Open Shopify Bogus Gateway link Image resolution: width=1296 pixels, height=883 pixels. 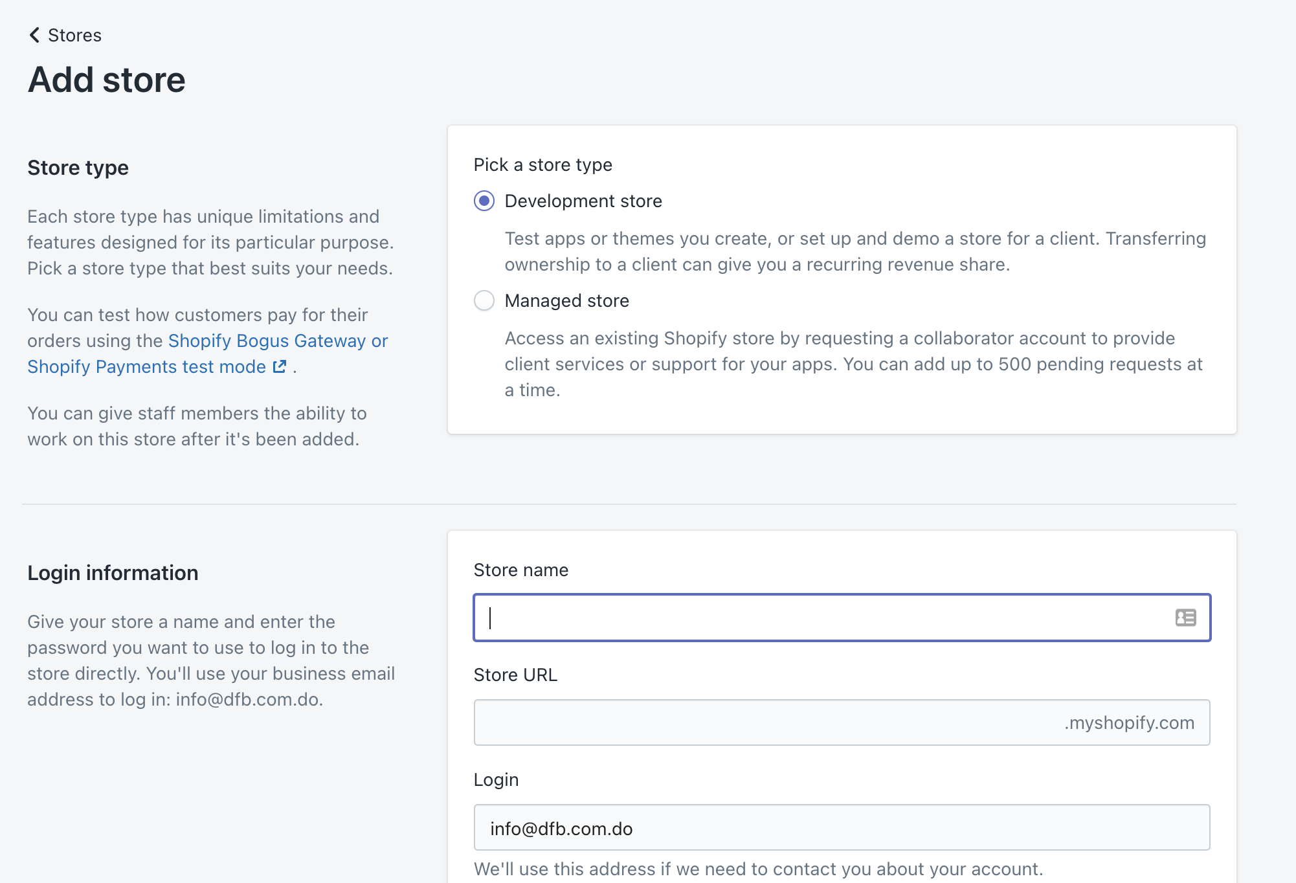(x=267, y=341)
